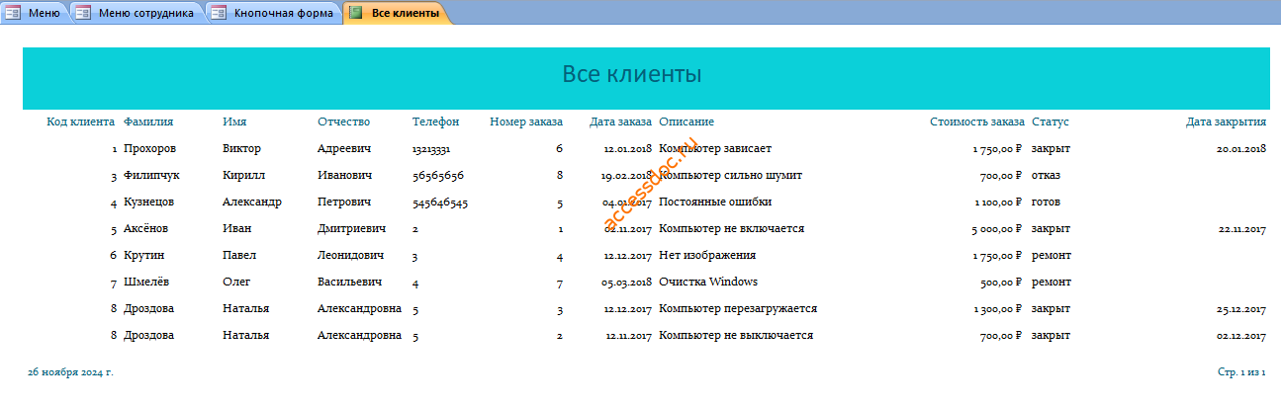Click the description Очистка Windows

pos(708,282)
